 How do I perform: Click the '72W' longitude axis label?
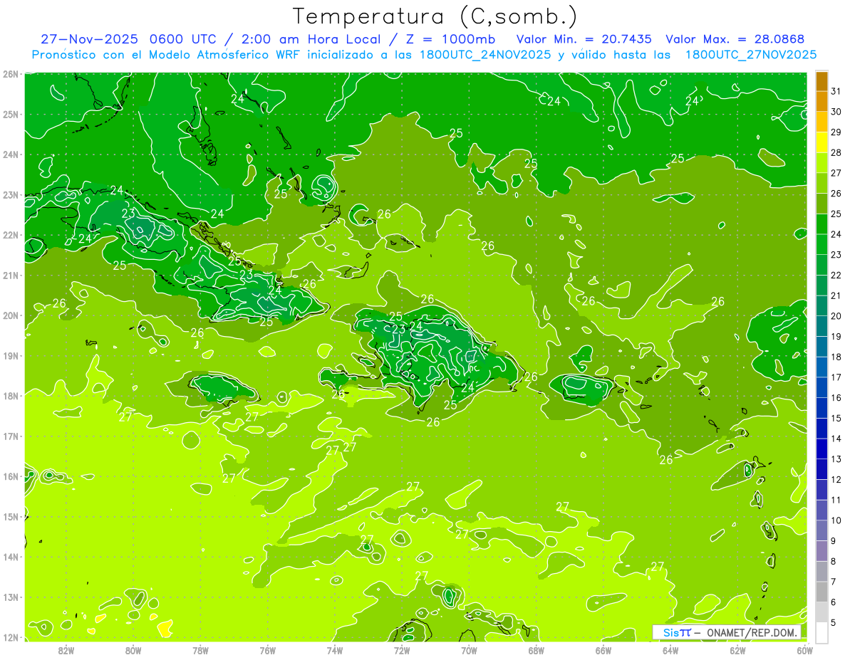point(402,650)
